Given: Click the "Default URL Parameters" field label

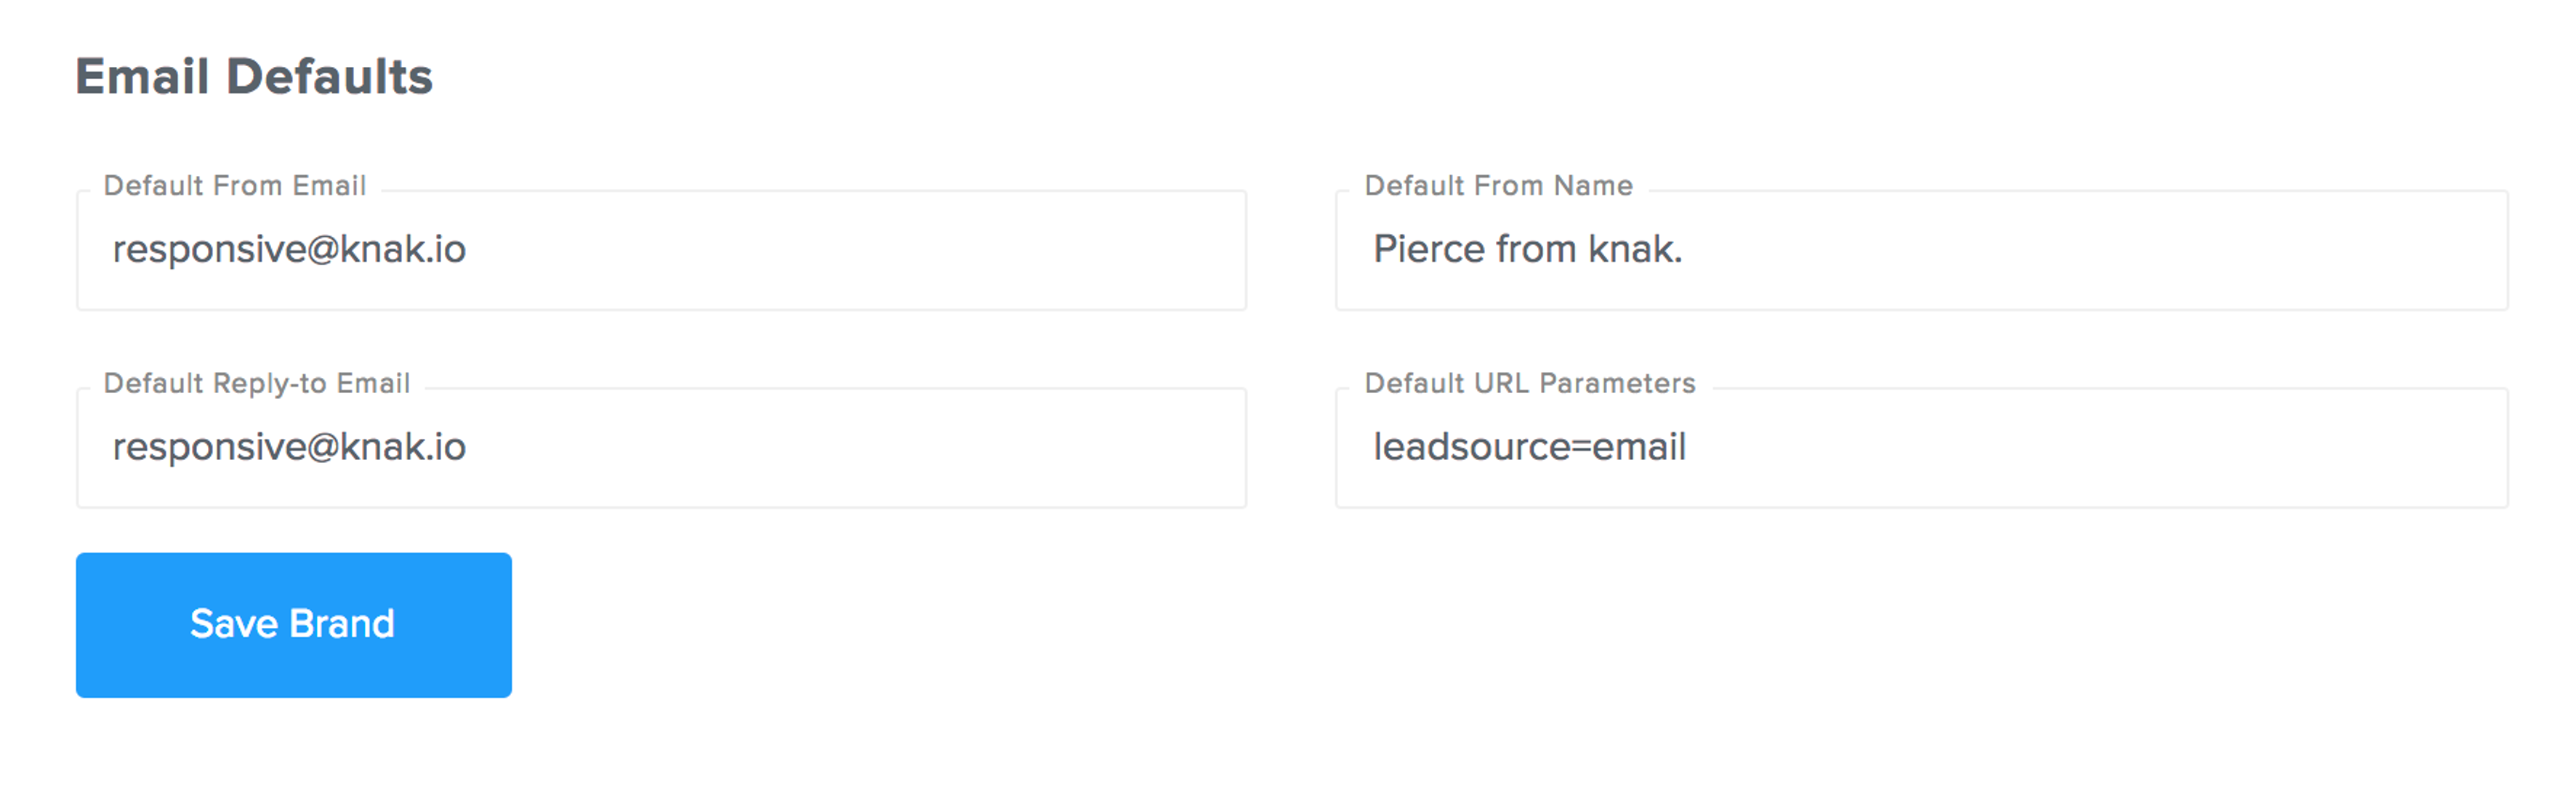Looking at the screenshot, I should (1529, 383).
